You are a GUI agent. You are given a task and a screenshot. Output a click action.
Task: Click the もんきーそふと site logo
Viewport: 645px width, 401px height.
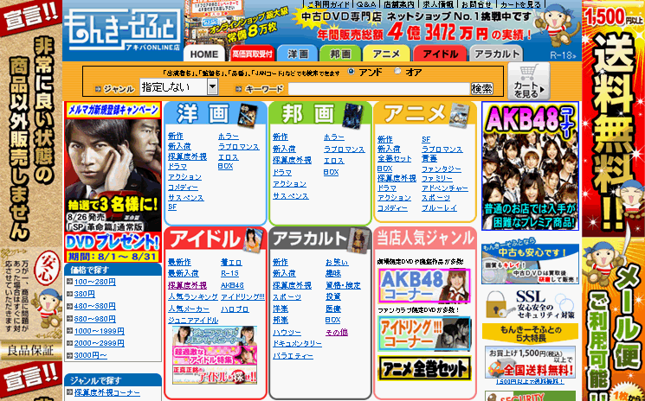point(122,30)
